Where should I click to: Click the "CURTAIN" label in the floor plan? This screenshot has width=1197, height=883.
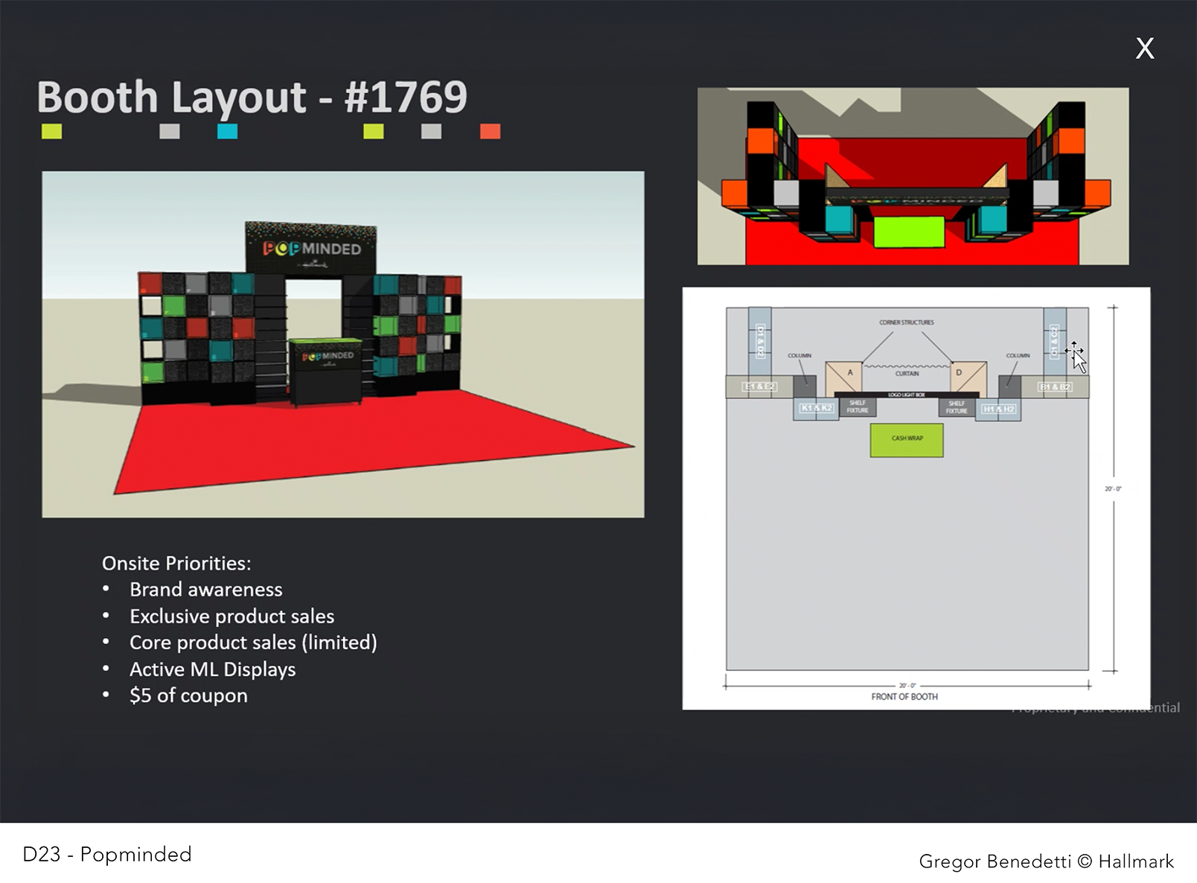click(x=907, y=374)
